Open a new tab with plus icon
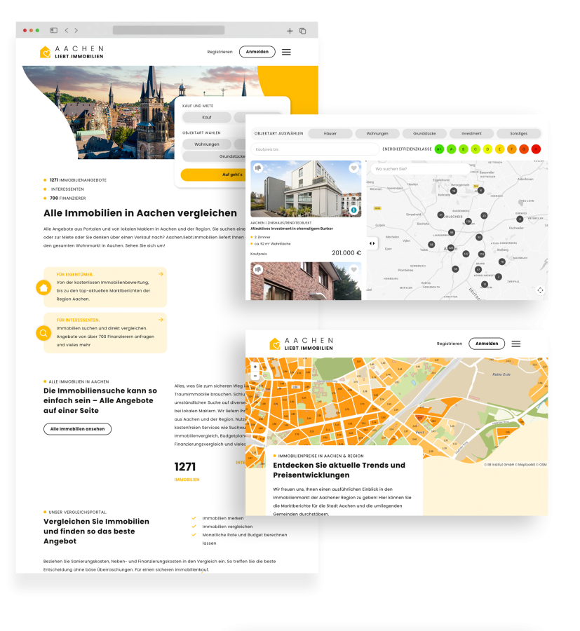This screenshot has height=631, width=580. pyautogui.click(x=290, y=31)
